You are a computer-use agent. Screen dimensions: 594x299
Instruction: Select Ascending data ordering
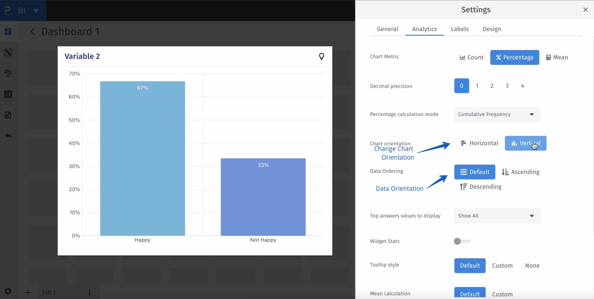(x=520, y=172)
